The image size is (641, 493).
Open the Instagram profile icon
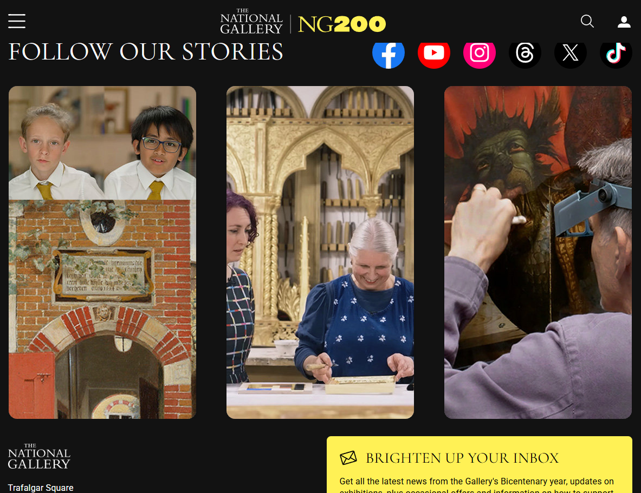click(479, 53)
